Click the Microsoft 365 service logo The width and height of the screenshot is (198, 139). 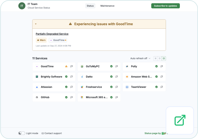click(x=82, y=97)
